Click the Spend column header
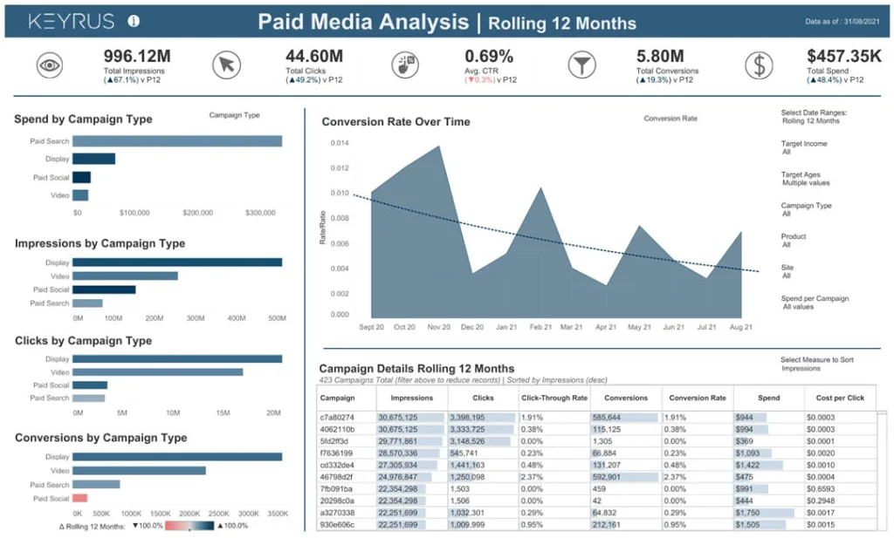Screen dimensions: 894x538 (768, 398)
